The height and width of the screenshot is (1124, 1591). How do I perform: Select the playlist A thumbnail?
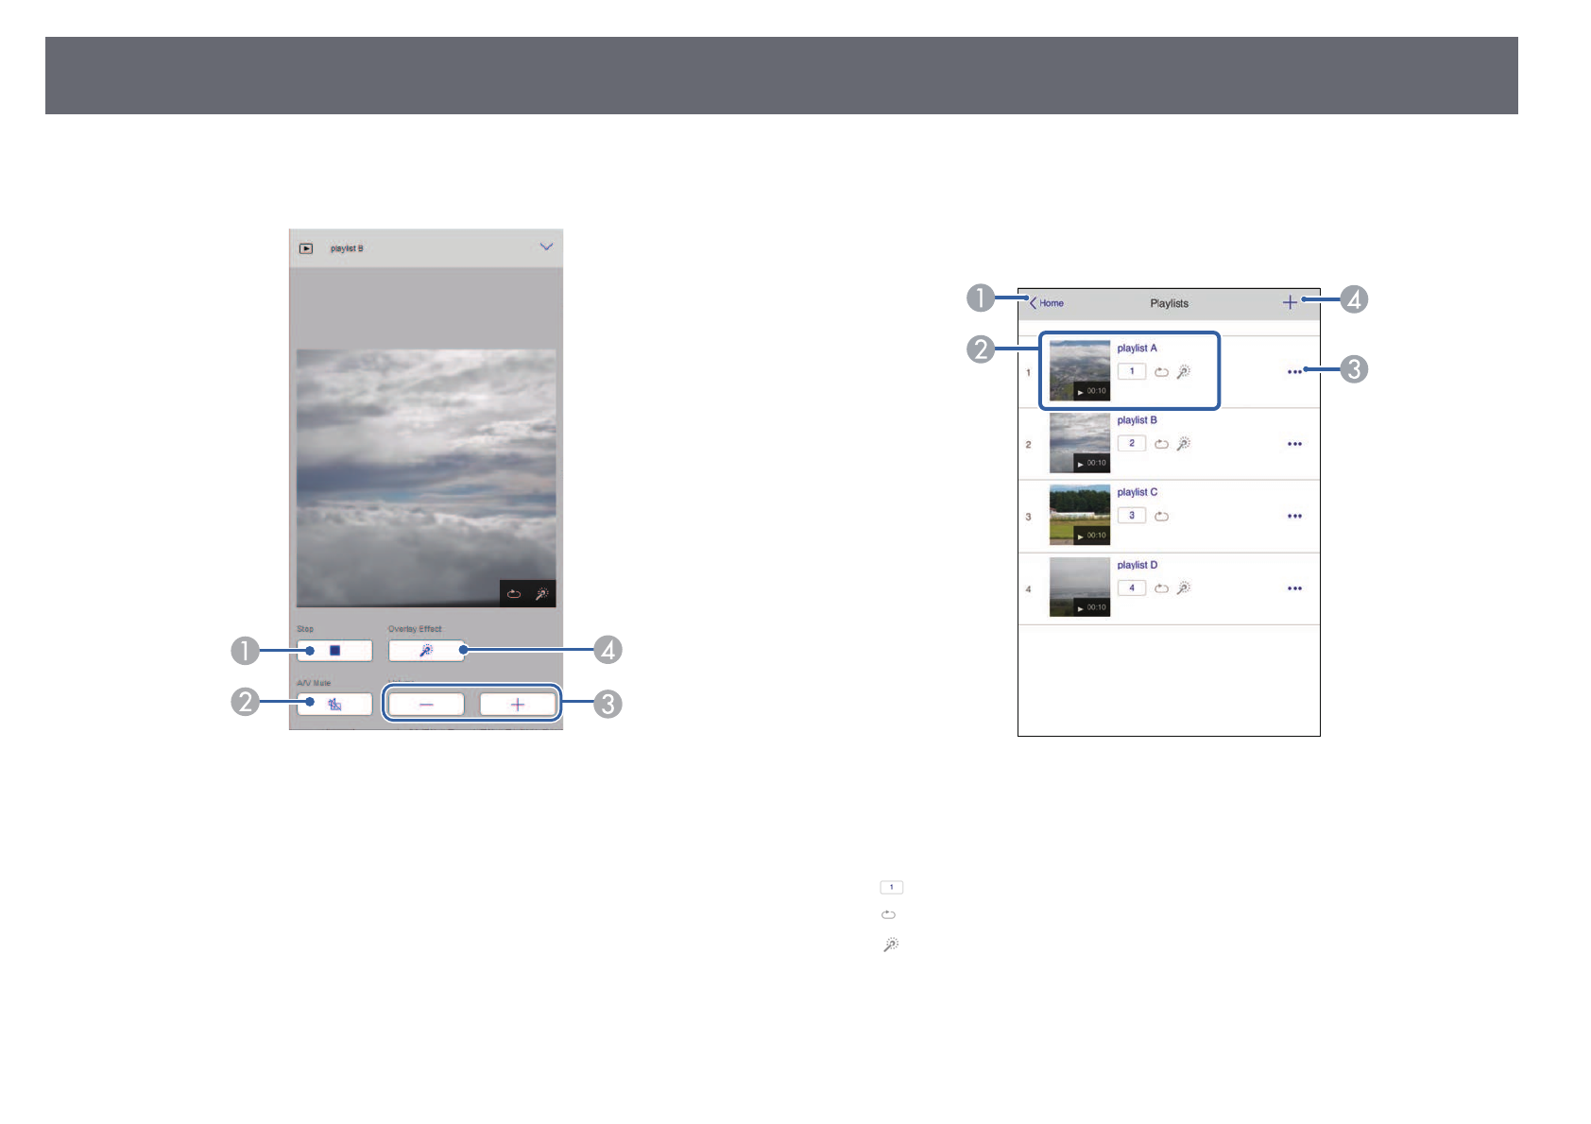(x=1079, y=371)
